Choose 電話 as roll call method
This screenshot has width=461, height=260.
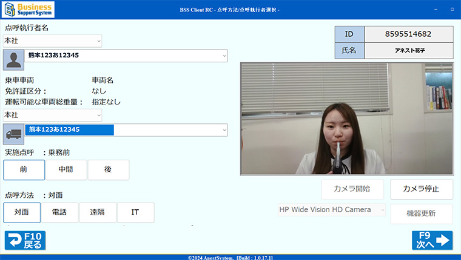[x=59, y=213]
